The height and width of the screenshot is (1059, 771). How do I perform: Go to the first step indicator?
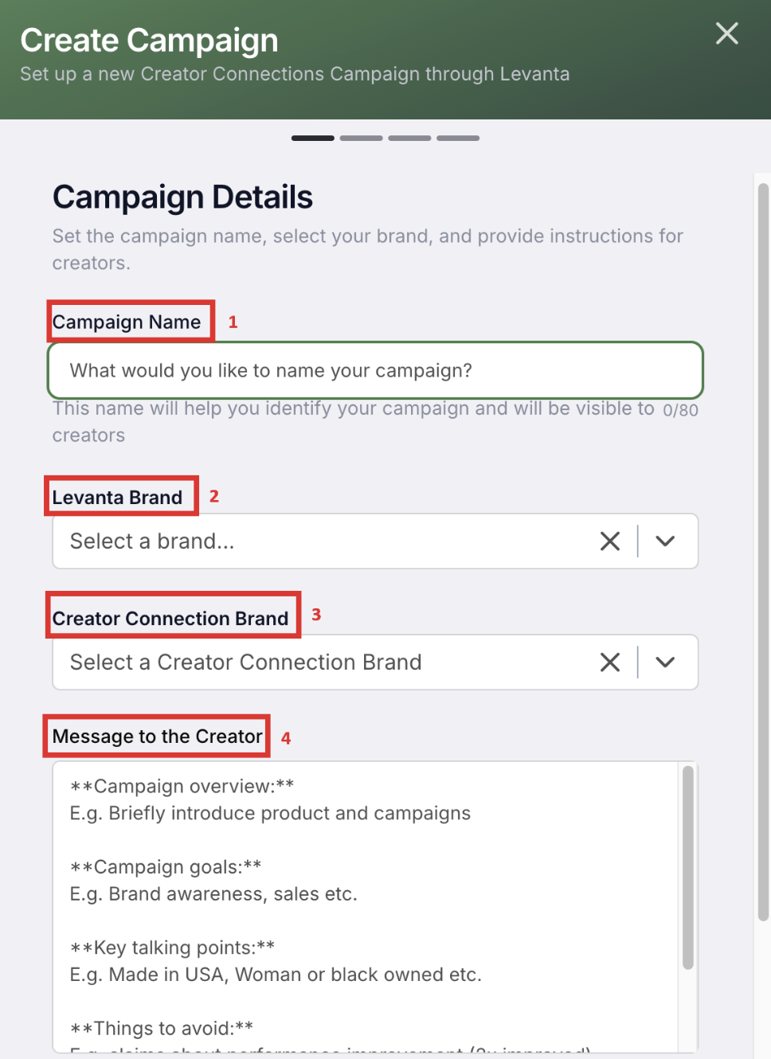point(313,139)
